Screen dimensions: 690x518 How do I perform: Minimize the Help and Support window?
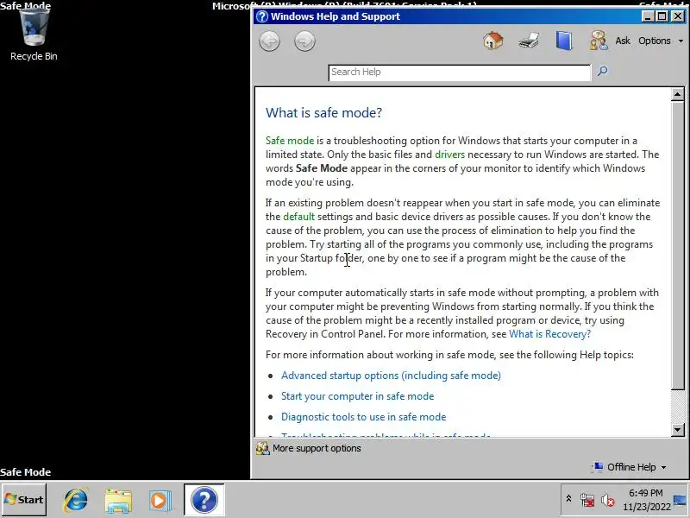(x=647, y=16)
